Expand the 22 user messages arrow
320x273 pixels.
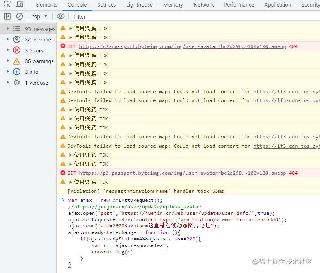tap(8, 39)
